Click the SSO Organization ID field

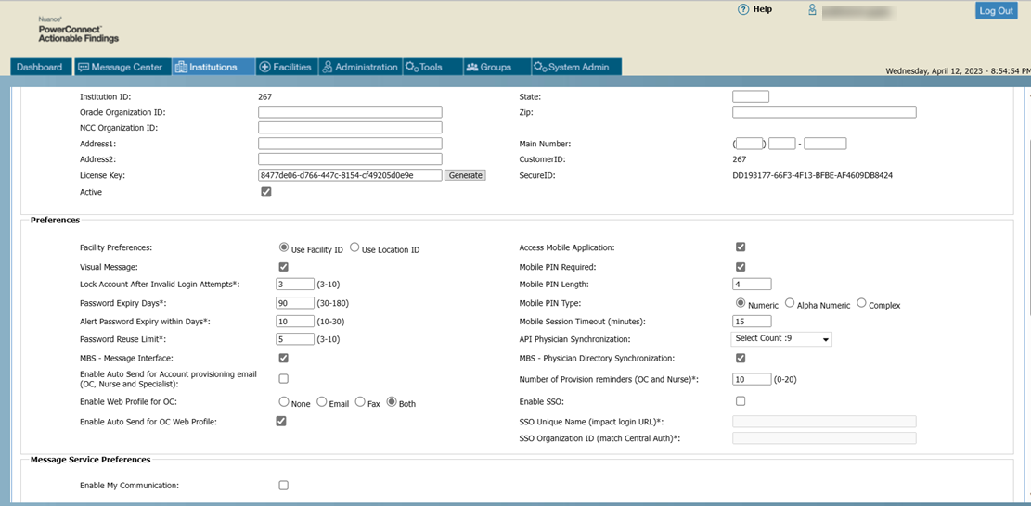(x=825, y=437)
